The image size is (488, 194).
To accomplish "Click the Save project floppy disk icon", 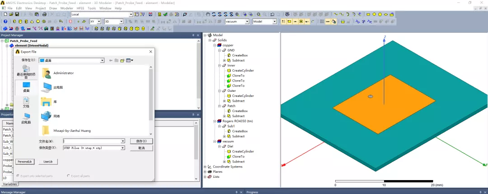I will tap(17, 14).
